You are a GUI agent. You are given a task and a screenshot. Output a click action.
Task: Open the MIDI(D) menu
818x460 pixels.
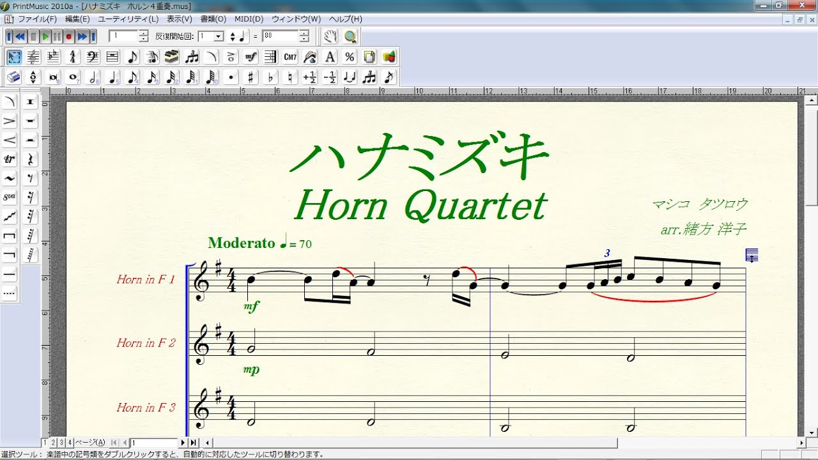tap(249, 19)
